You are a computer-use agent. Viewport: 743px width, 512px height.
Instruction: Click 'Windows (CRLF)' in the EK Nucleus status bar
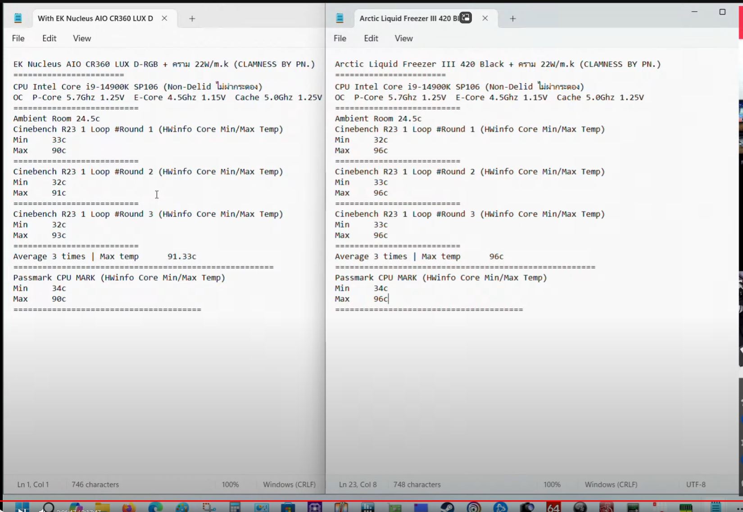tap(289, 485)
